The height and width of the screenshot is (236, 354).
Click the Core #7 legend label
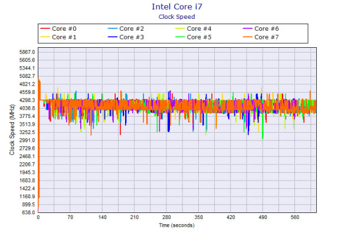267,37
